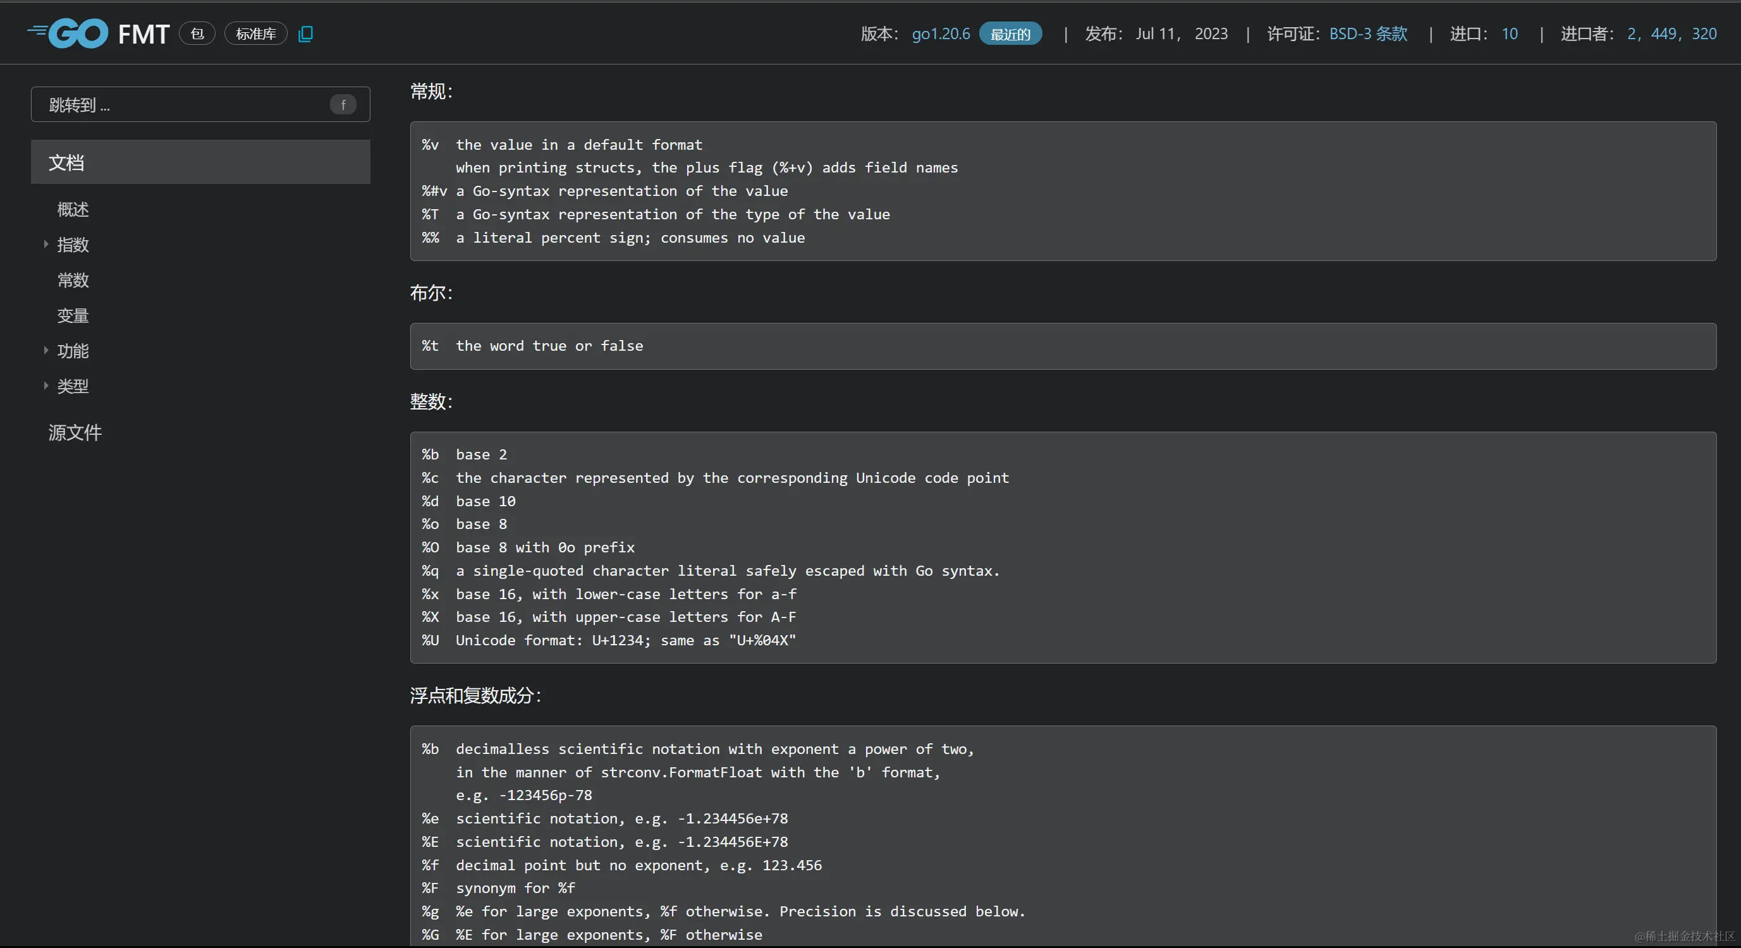Select 常数 constants in sidebar
Viewport: 1741px width, 948px height.
click(73, 280)
